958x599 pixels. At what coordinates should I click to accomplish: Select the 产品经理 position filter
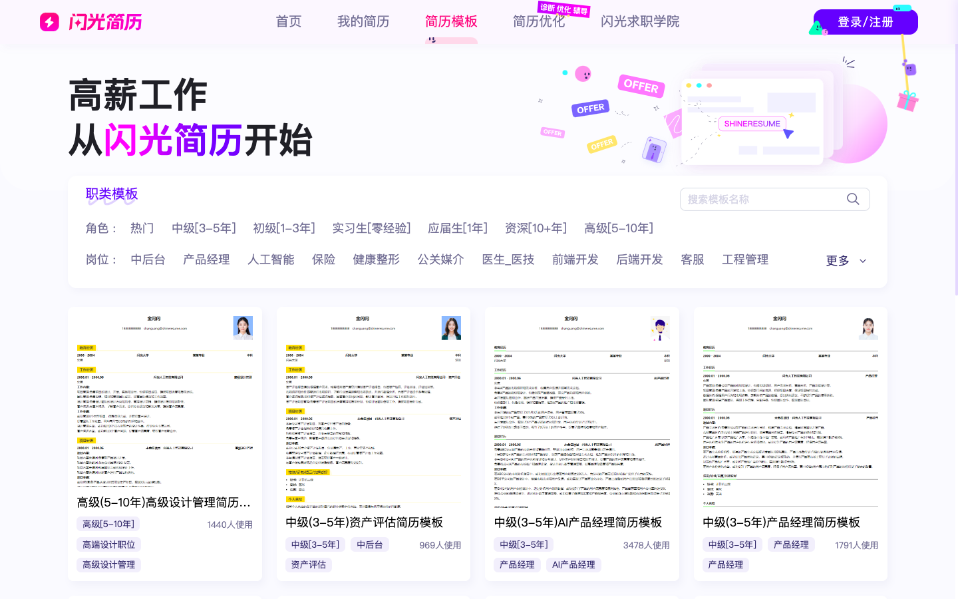pos(206,260)
